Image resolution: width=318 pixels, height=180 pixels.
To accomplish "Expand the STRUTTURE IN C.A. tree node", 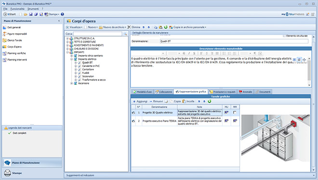I will pos(67,39).
